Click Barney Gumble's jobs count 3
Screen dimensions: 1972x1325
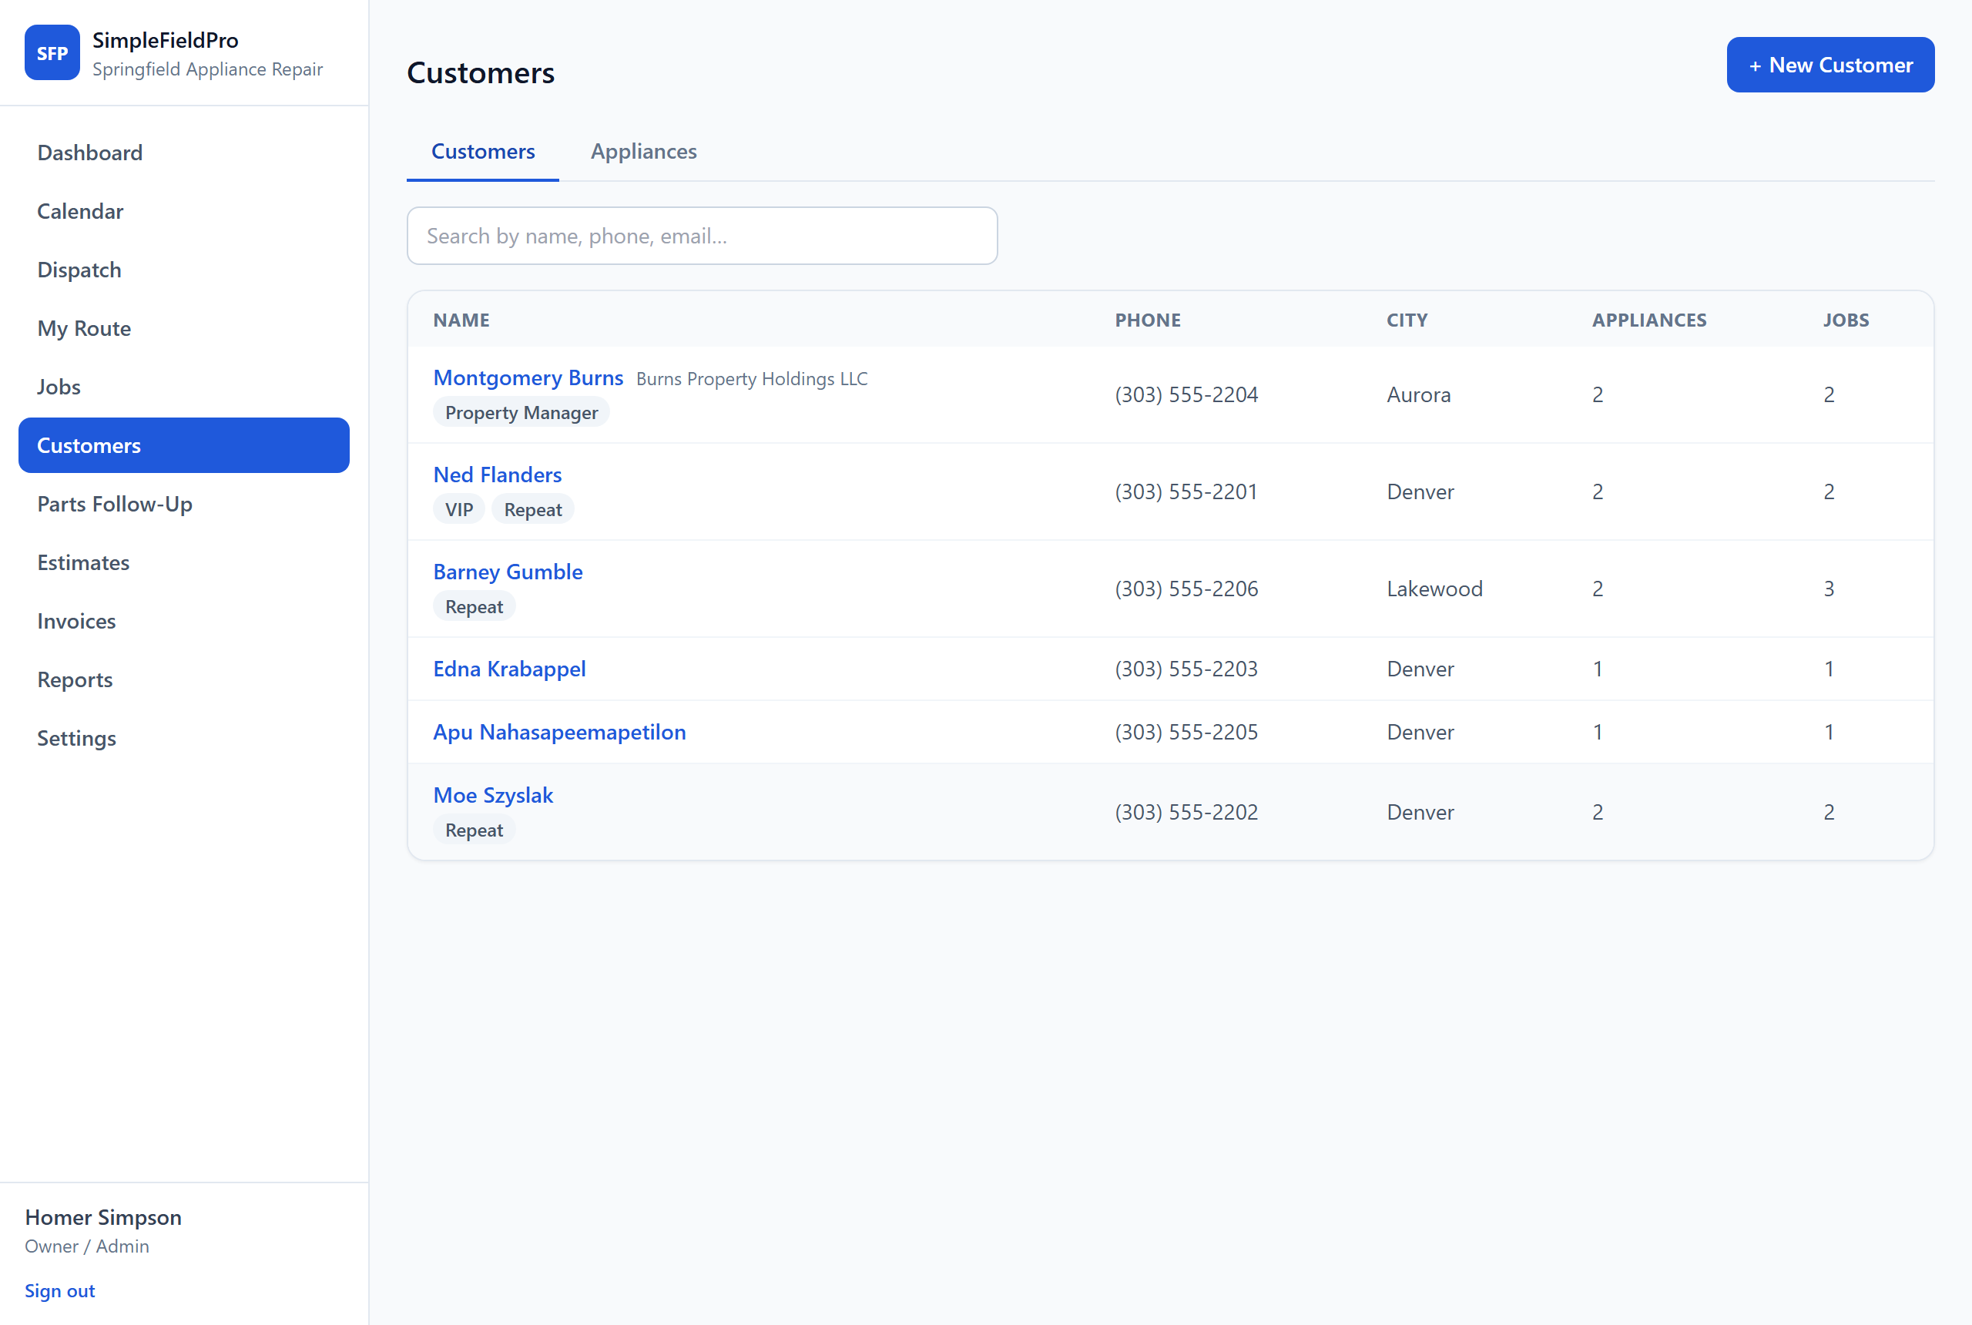(1829, 589)
